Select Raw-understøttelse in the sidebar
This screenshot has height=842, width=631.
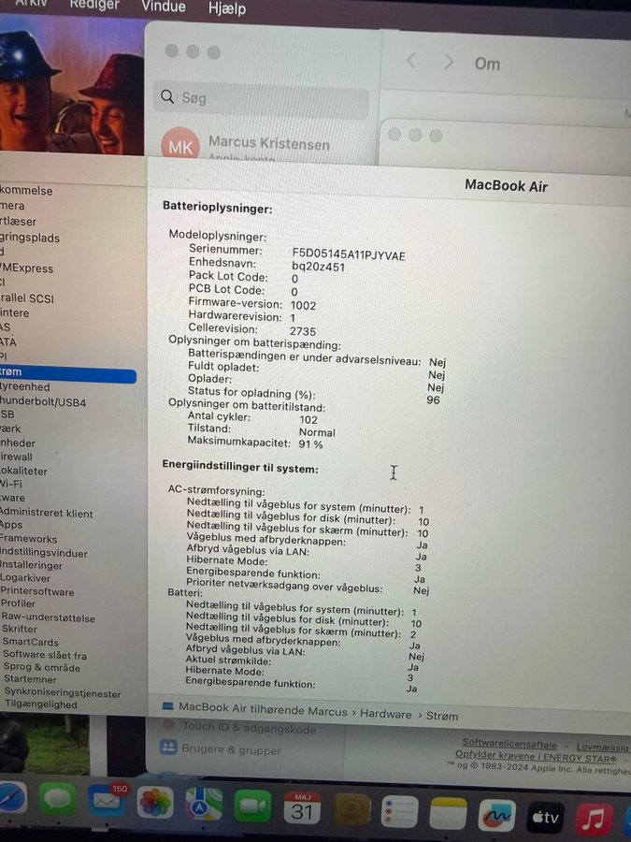[49, 617]
